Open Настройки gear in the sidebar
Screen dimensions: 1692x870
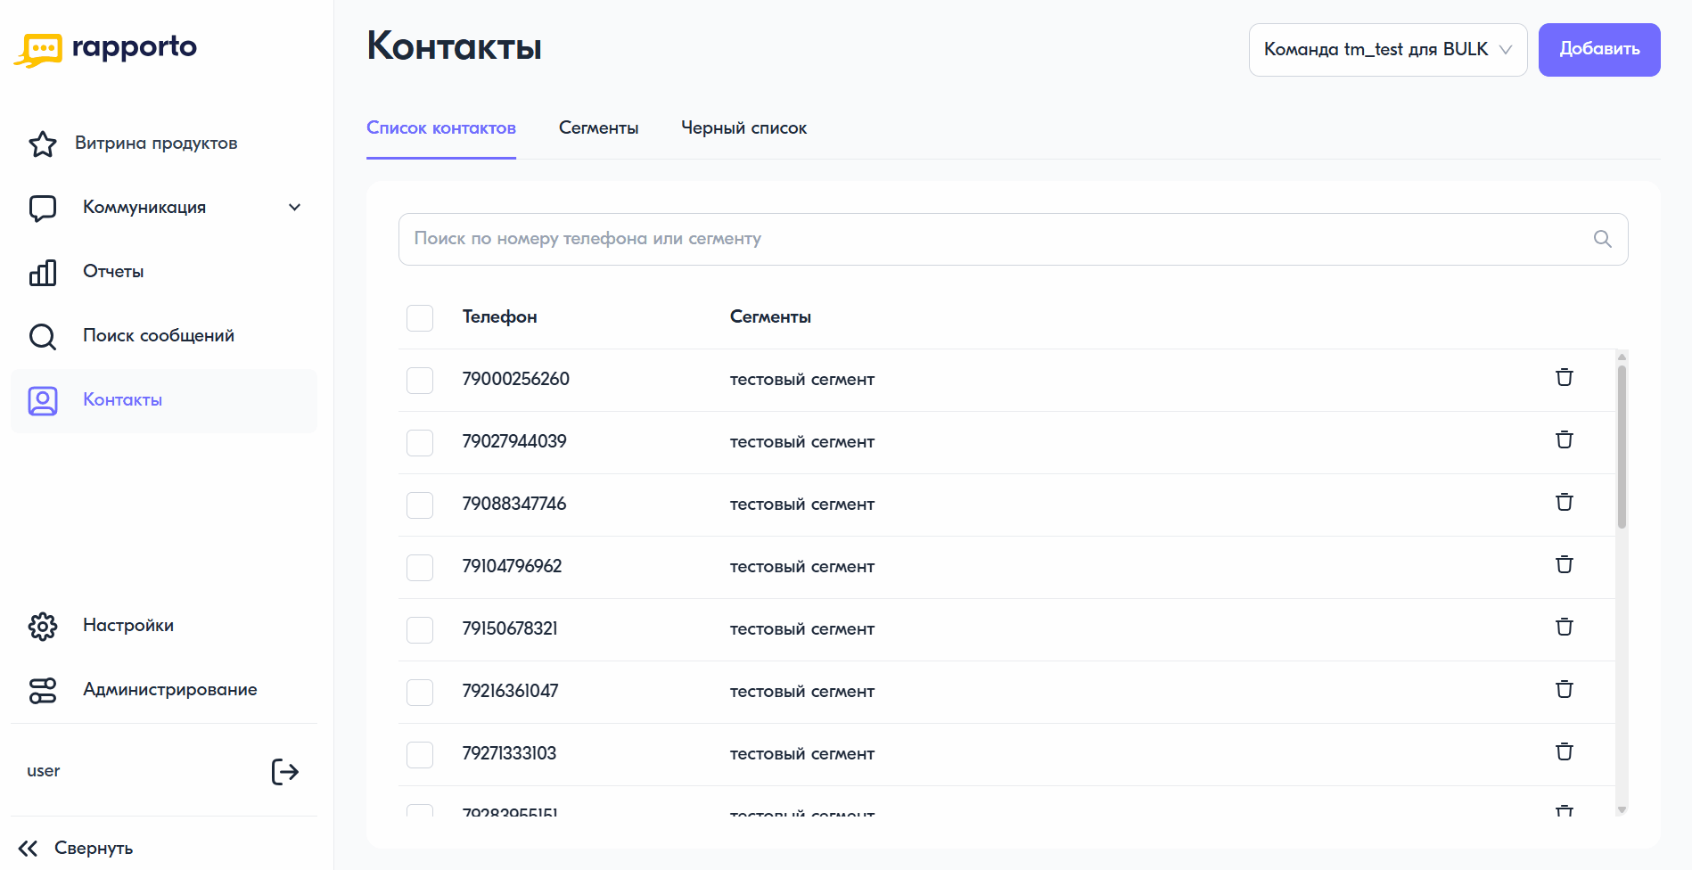point(43,626)
